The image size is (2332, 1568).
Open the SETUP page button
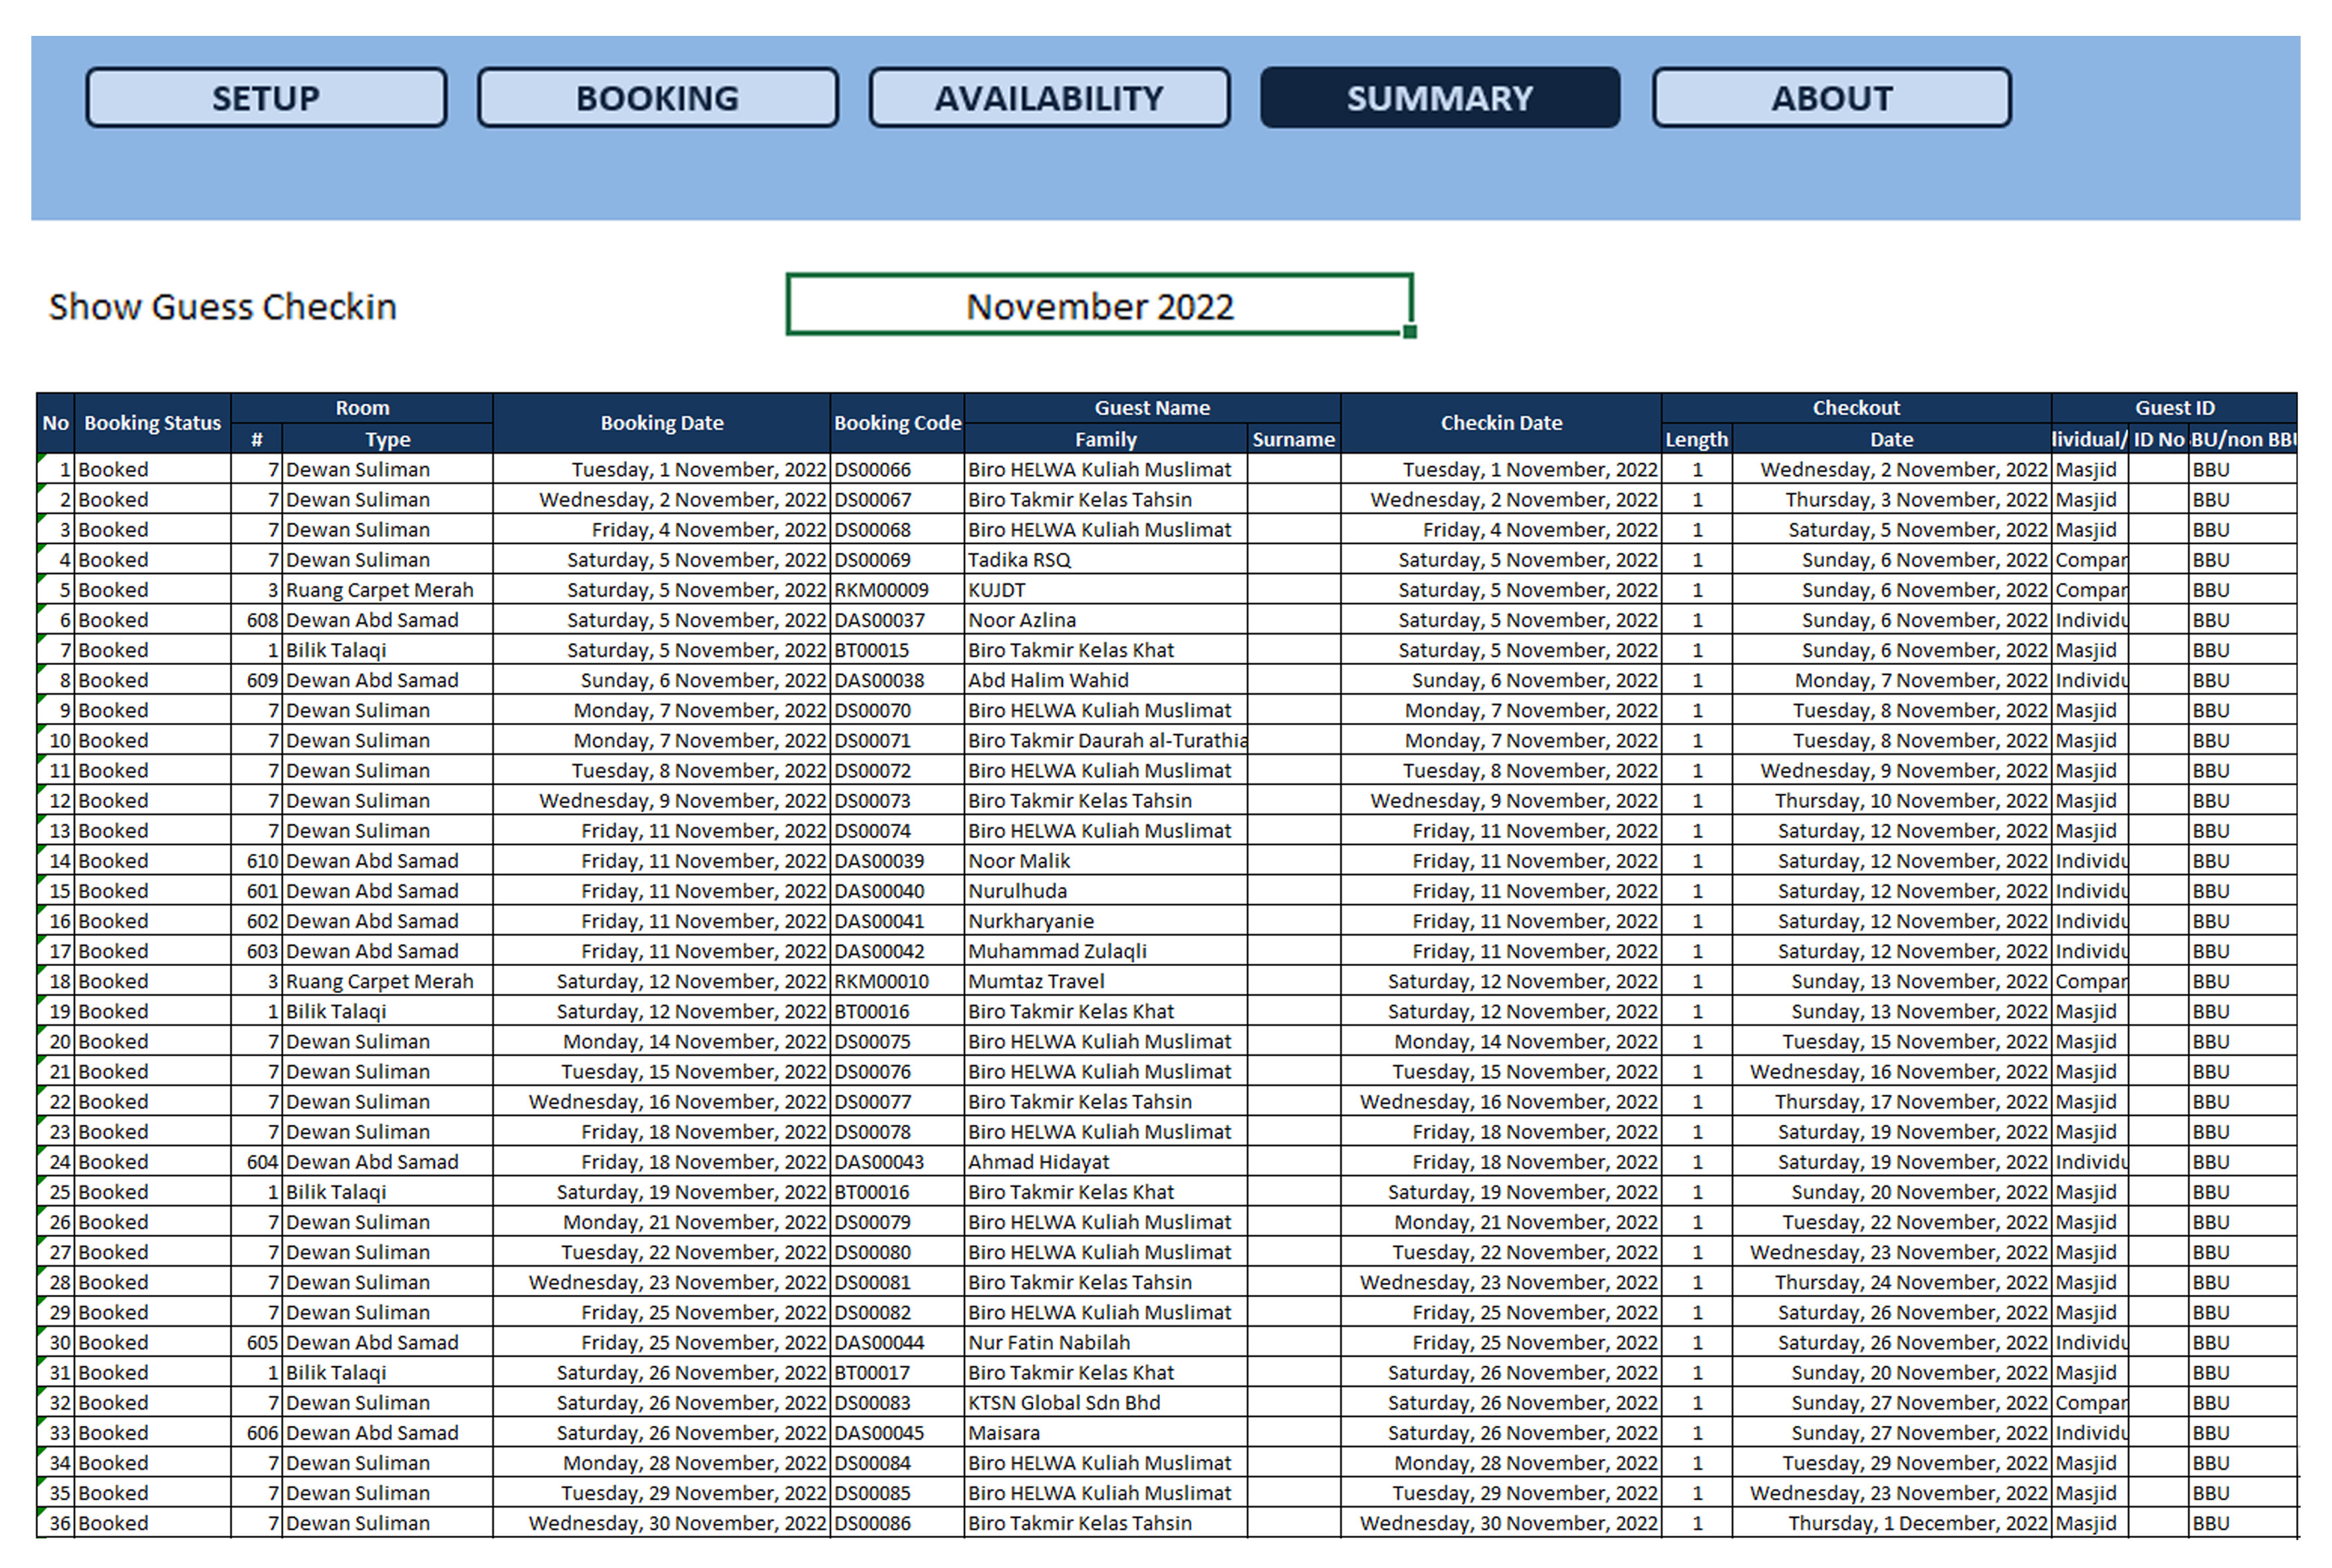click(x=265, y=98)
